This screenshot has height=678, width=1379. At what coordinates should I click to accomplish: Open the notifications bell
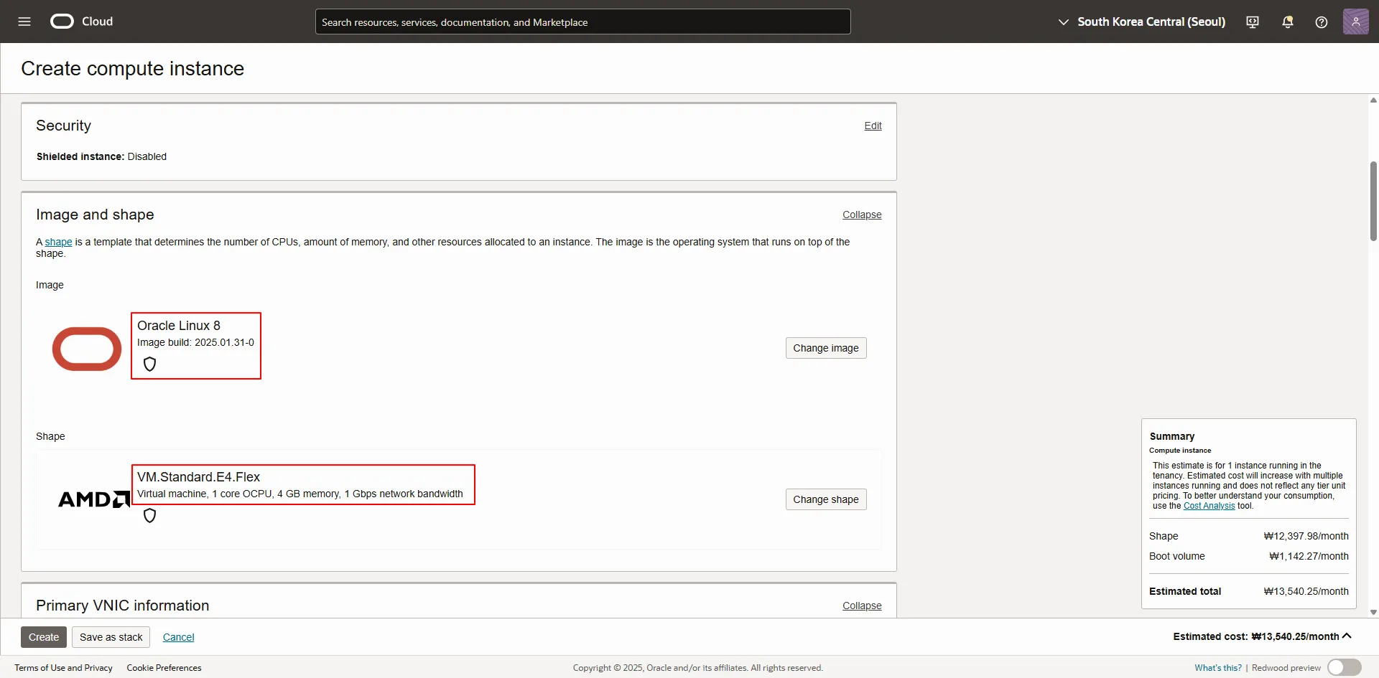[x=1288, y=22]
